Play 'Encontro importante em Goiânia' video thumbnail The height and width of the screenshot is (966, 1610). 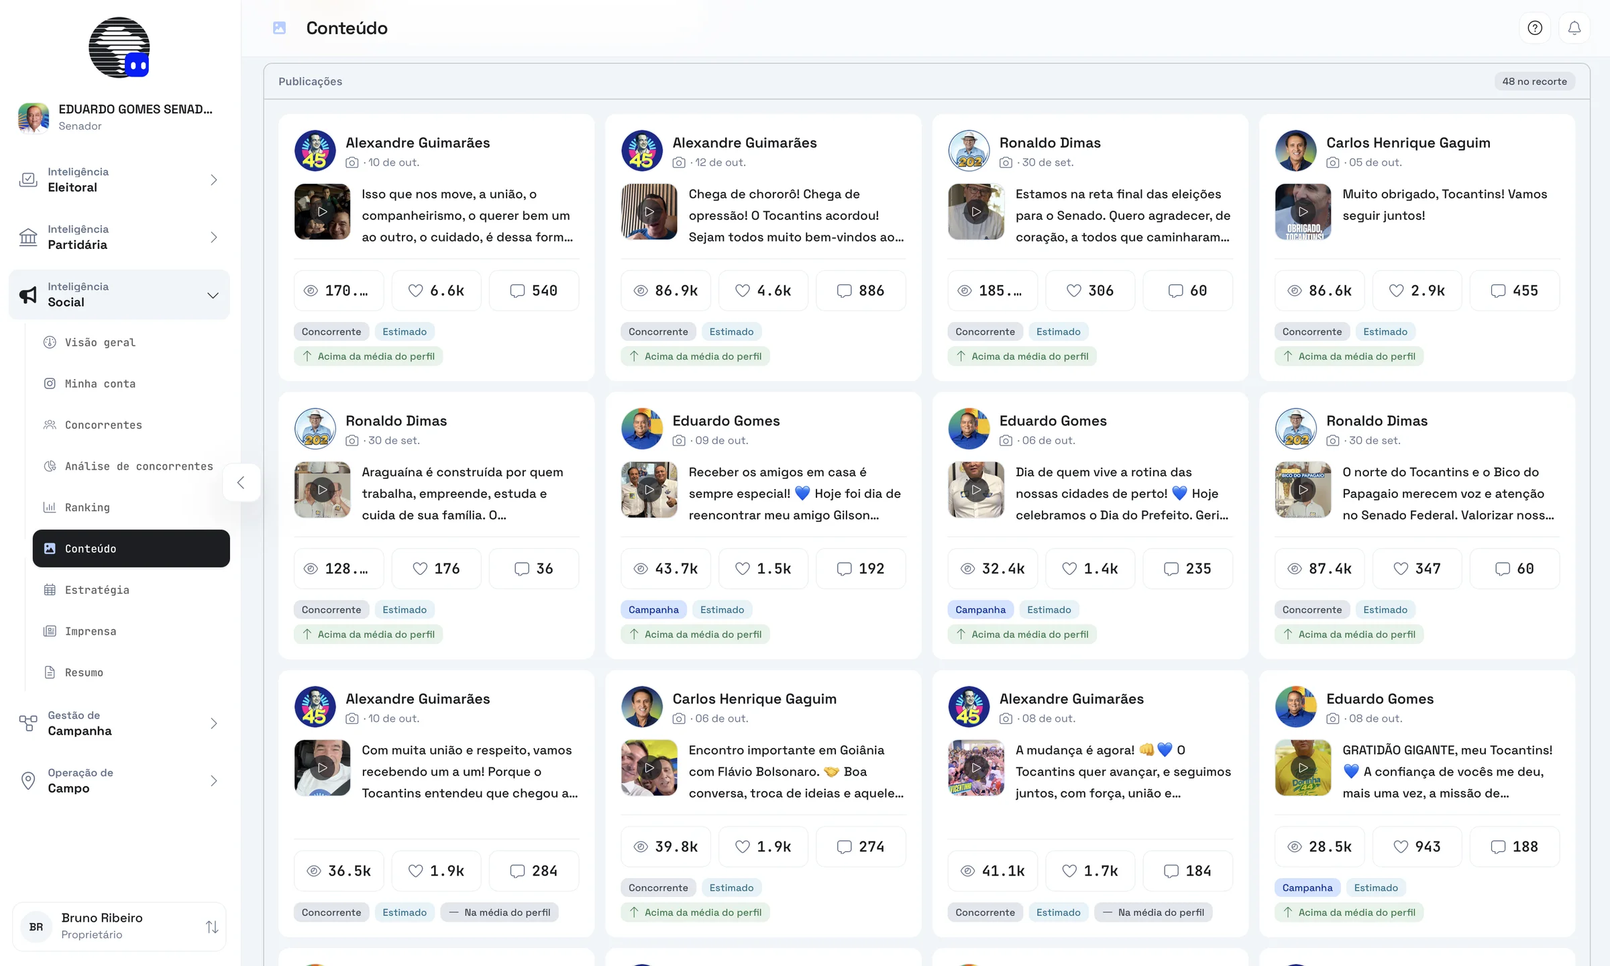coord(649,767)
